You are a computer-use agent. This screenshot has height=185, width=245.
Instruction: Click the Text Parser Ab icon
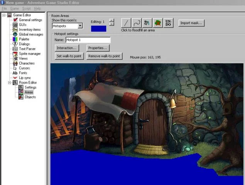coord(15,49)
